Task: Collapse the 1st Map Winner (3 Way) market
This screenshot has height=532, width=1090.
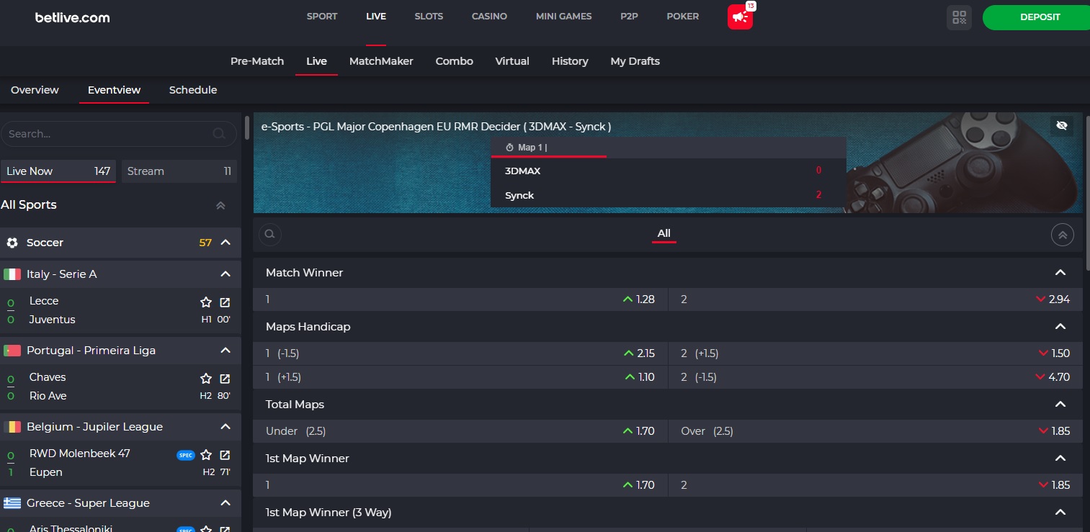Action: click(1060, 513)
